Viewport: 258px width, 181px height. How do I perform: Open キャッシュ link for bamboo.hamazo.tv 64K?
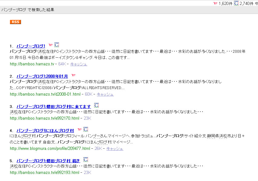(79, 64)
